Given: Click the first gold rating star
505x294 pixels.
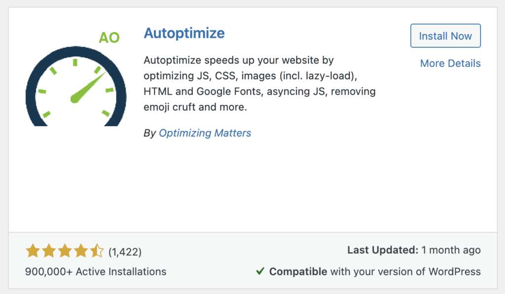Looking at the screenshot, I should (x=33, y=251).
